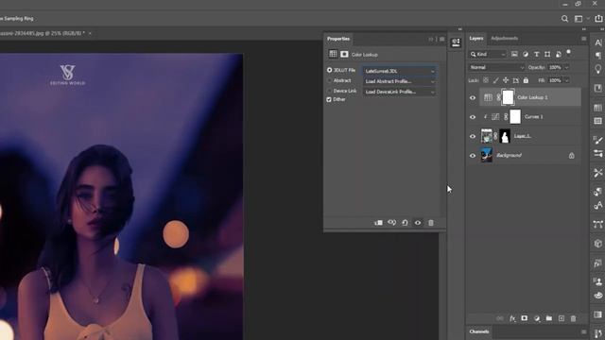Image resolution: width=605 pixels, height=340 pixels.
Task: Click lock position move icon
Action: coord(506,80)
